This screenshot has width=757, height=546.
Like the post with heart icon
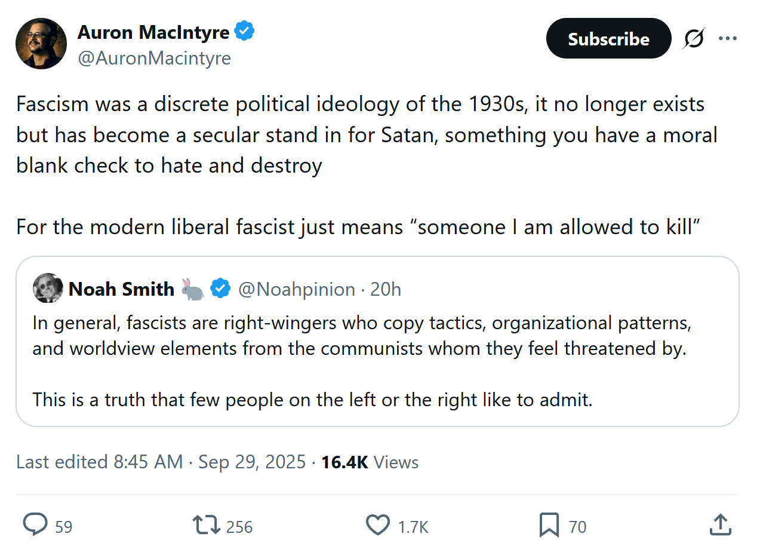pos(377,525)
